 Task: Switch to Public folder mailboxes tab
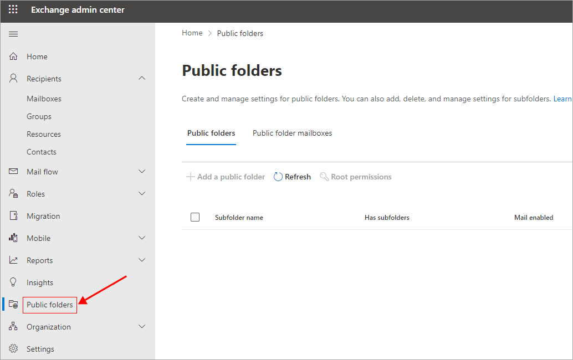[292, 133]
